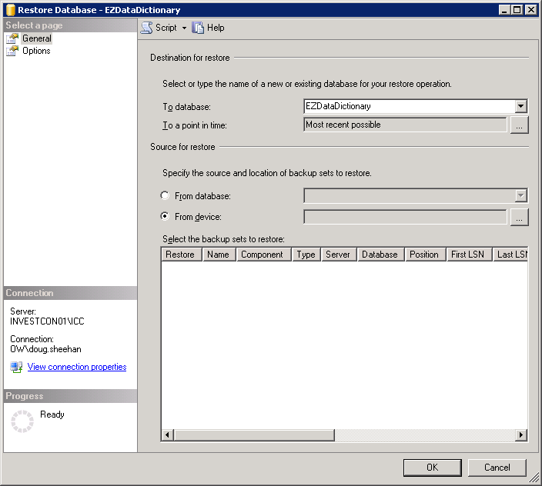Click the connection properties icon
The image size is (542, 486).
pyautogui.click(x=16, y=368)
